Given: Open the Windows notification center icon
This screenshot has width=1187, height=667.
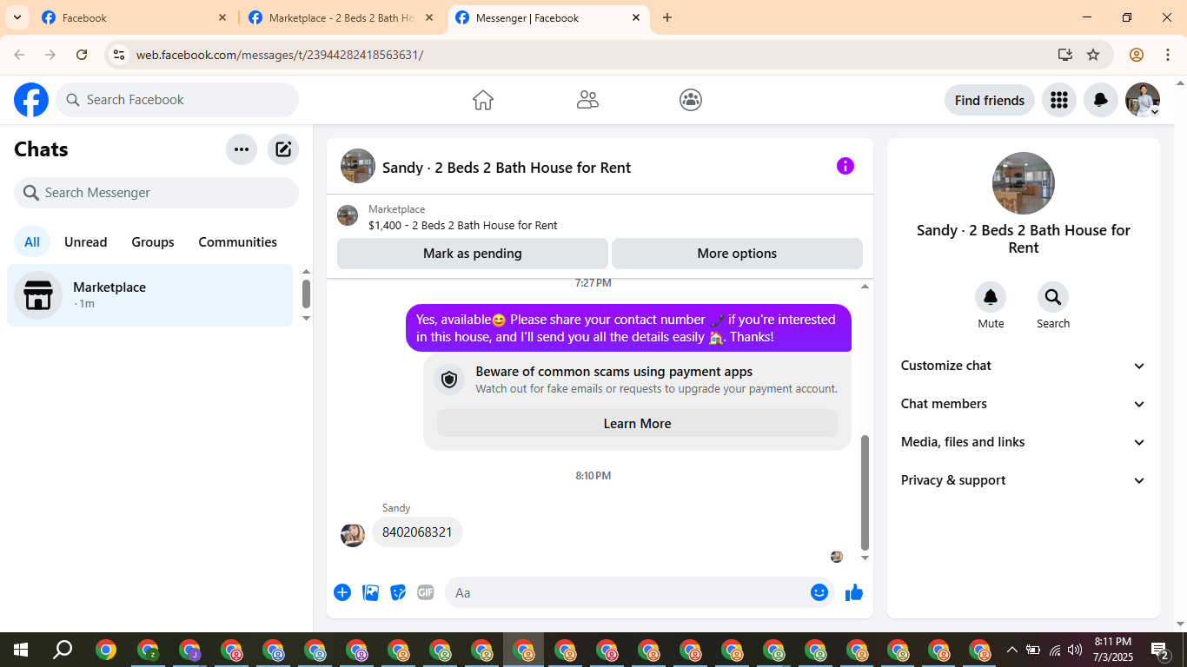Looking at the screenshot, I should click(x=1160, y=650).
